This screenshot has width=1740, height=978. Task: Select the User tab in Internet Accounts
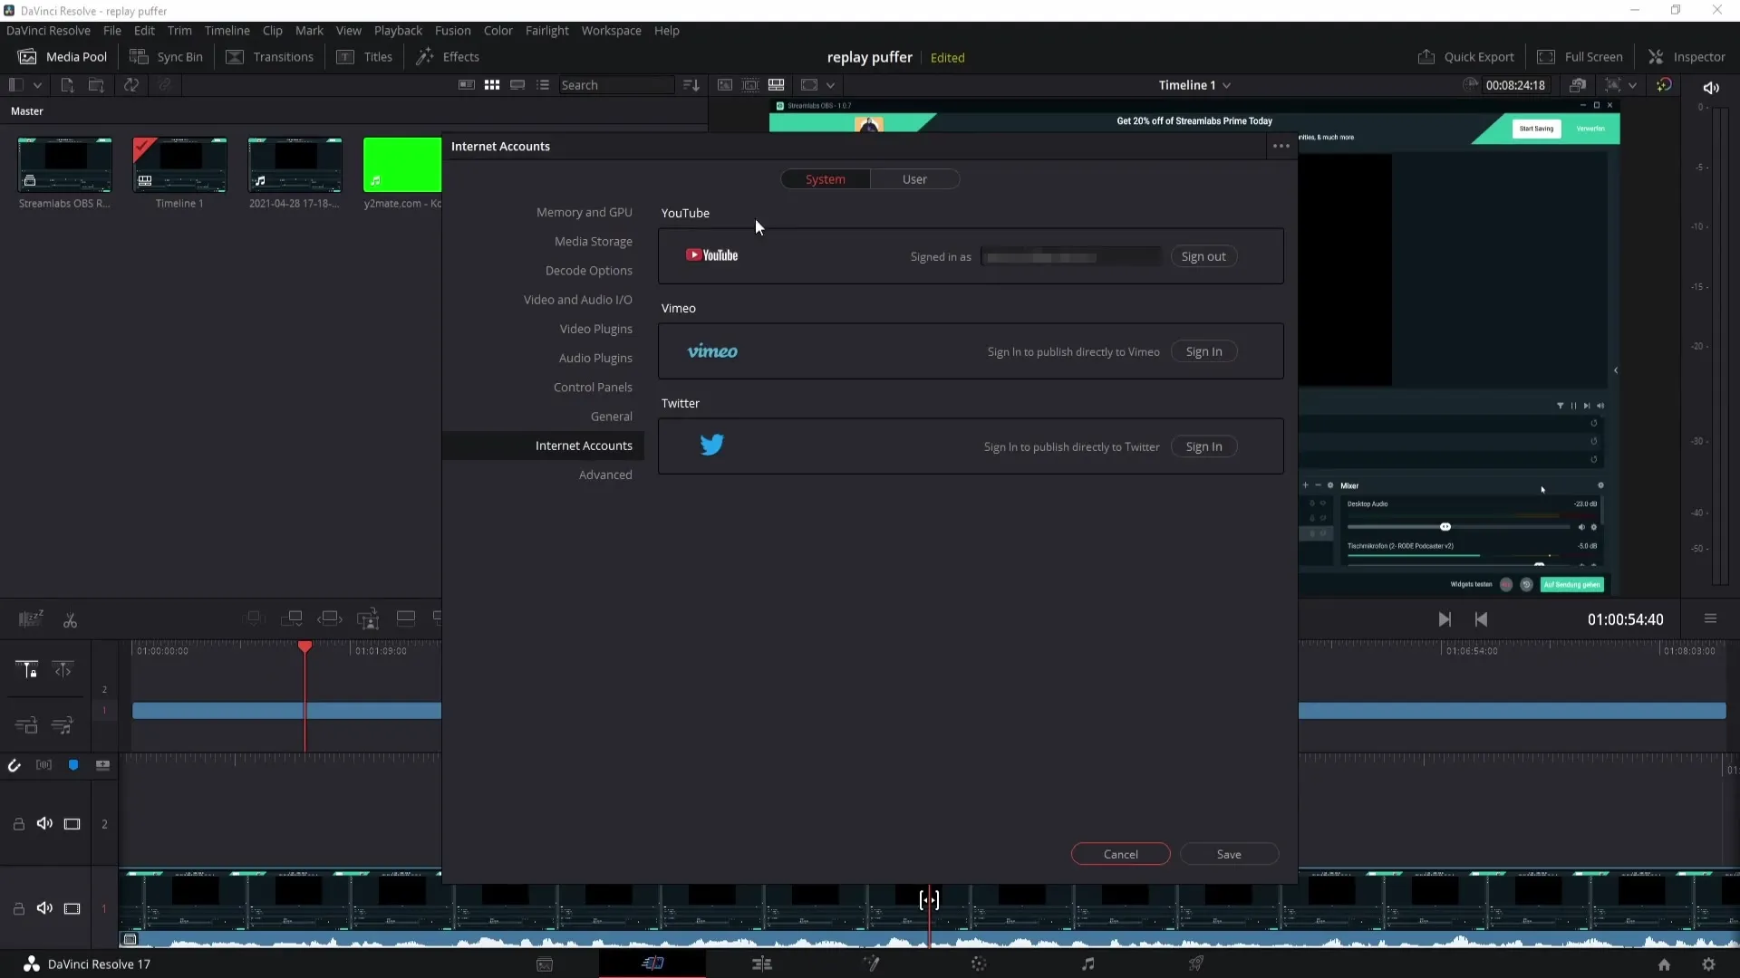coord(914,179)
